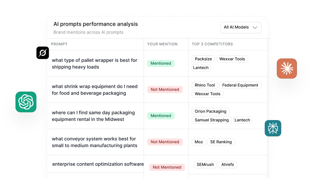The image size is (315, 178).
Task: Click Wexxar Tools tag in pallet wrapper row
Action: click(x=232, y=59)
